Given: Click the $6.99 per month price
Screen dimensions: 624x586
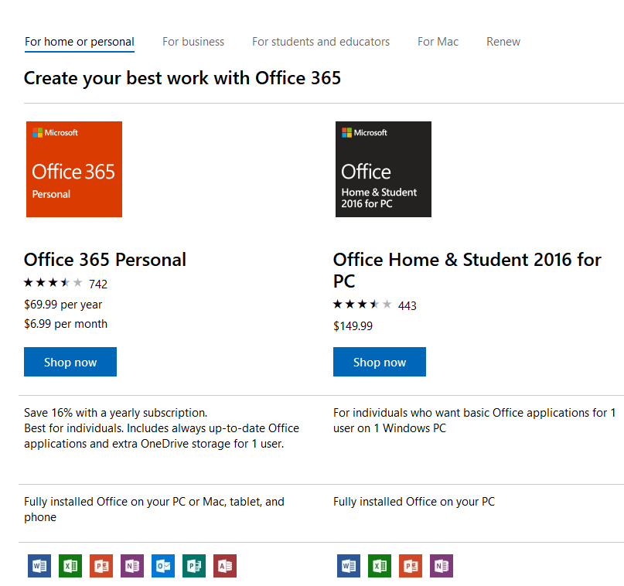Looking at the screenshot, I should [66, 324].
